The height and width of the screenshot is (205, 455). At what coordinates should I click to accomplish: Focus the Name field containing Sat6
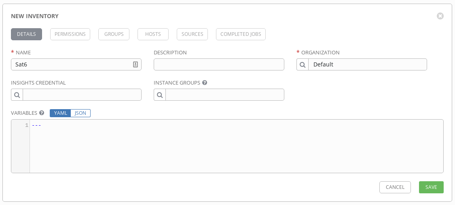coord(76,64)
